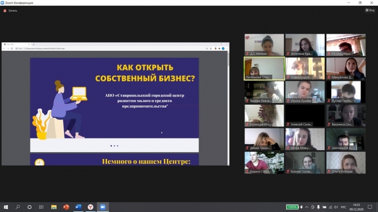Open the clock showing 14:33
378x212 pixels.
point(356,207)
